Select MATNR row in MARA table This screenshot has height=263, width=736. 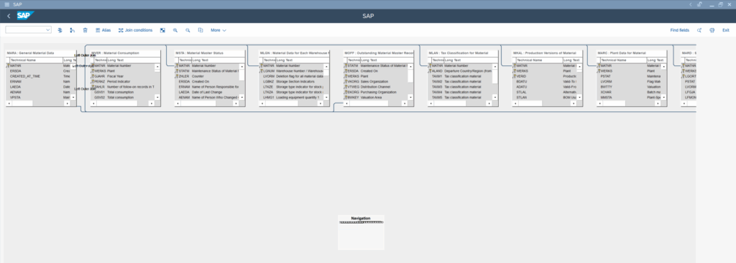click(41, 66)
